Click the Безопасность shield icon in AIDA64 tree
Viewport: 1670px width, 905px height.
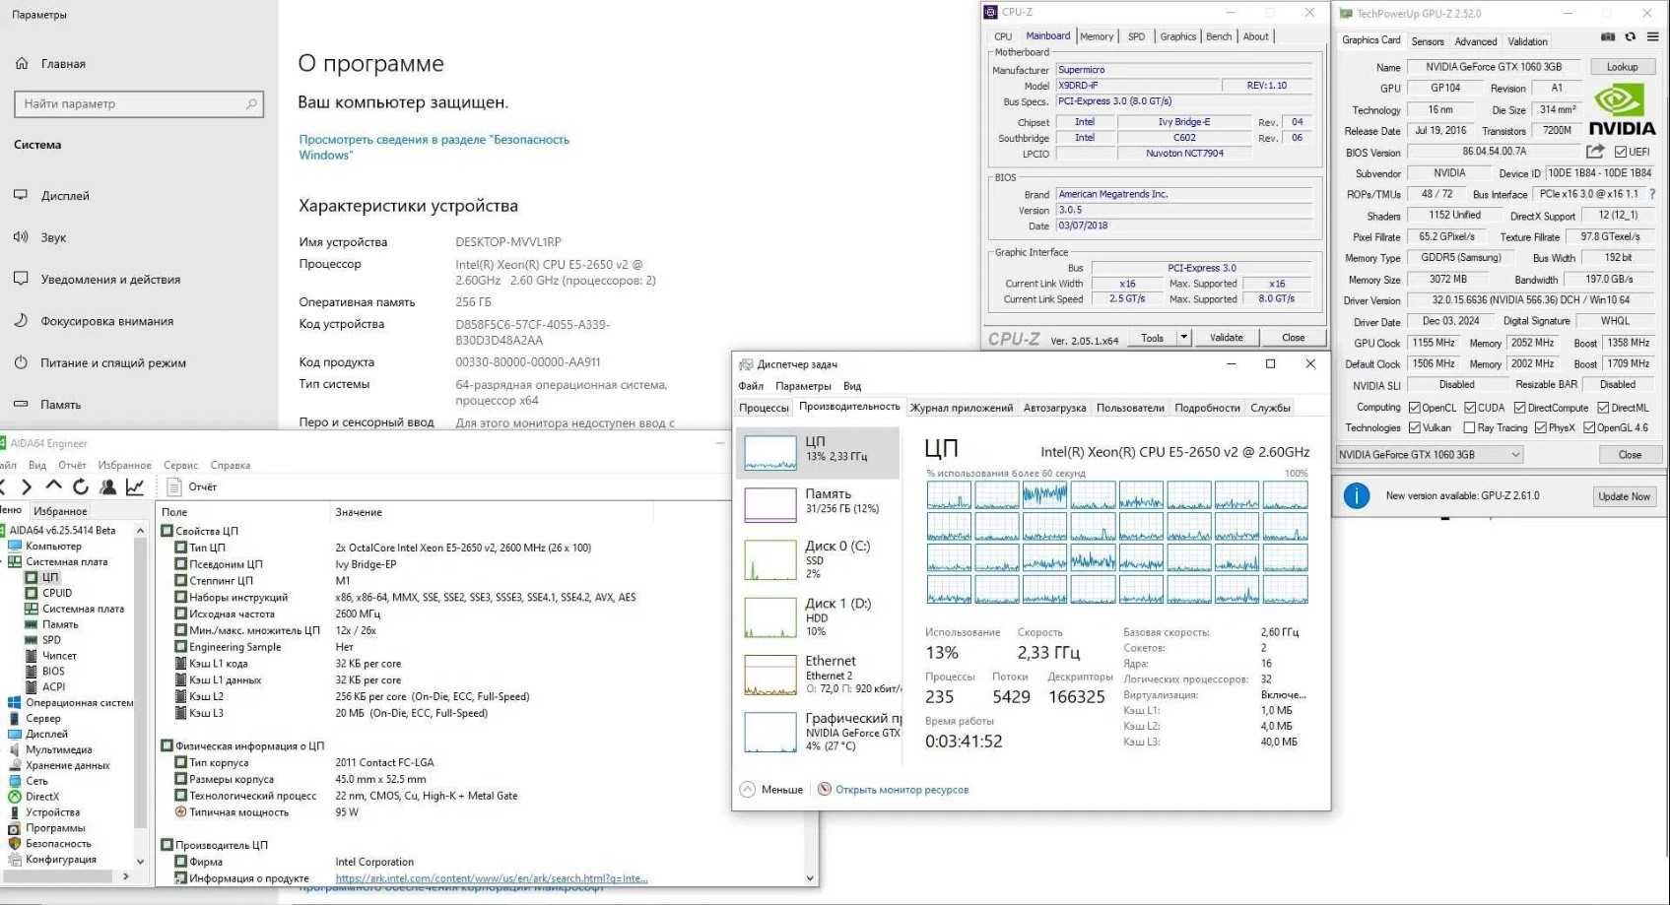pos(15,844)
